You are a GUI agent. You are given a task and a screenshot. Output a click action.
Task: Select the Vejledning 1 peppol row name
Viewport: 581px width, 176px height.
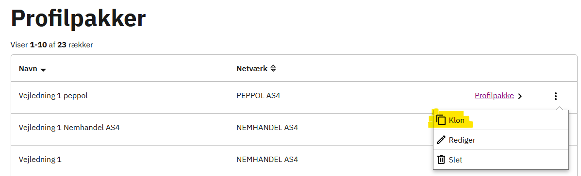click(53, 96)
